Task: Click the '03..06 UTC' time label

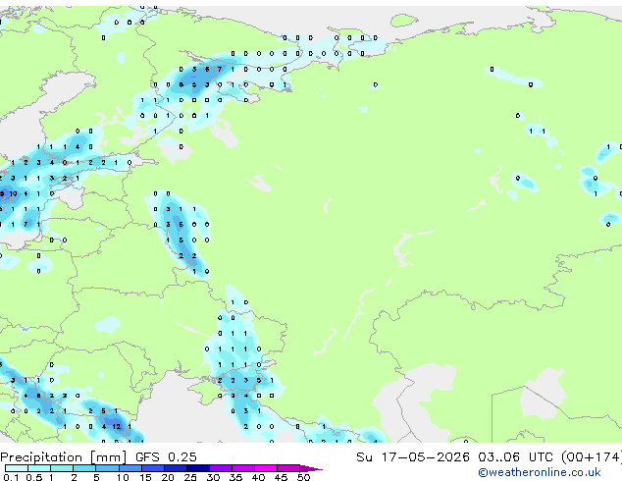Action: point(515,457)
